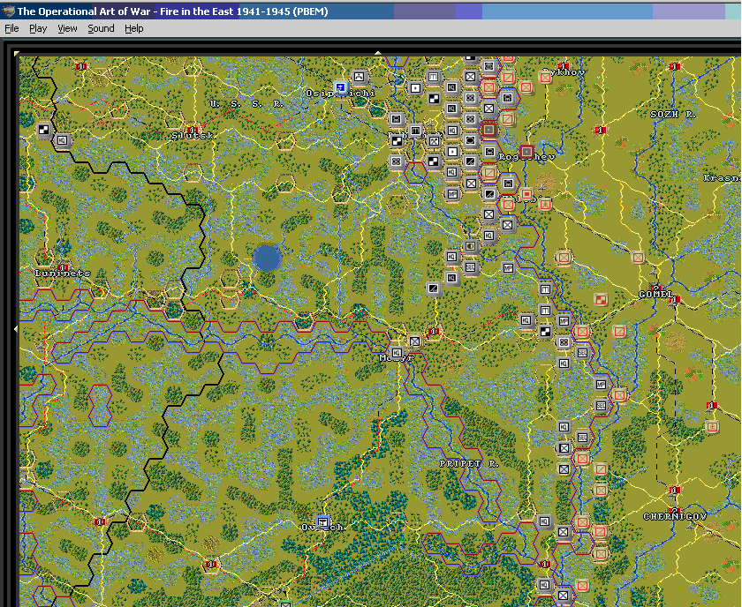Select the half-circle symbol German counter
Viewport: 742px width, 607px height.
tap(470, 246)
